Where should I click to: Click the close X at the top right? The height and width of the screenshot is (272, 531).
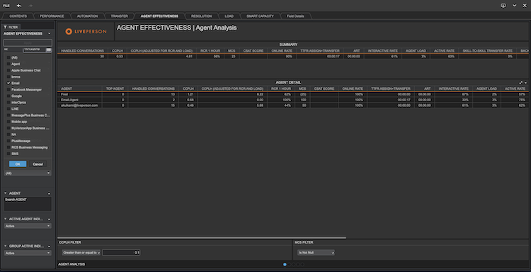click(525, 6)
